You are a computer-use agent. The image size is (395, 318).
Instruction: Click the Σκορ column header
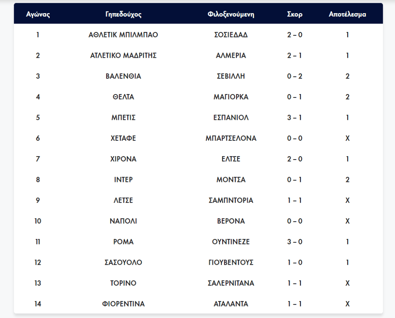pos(295,15)
